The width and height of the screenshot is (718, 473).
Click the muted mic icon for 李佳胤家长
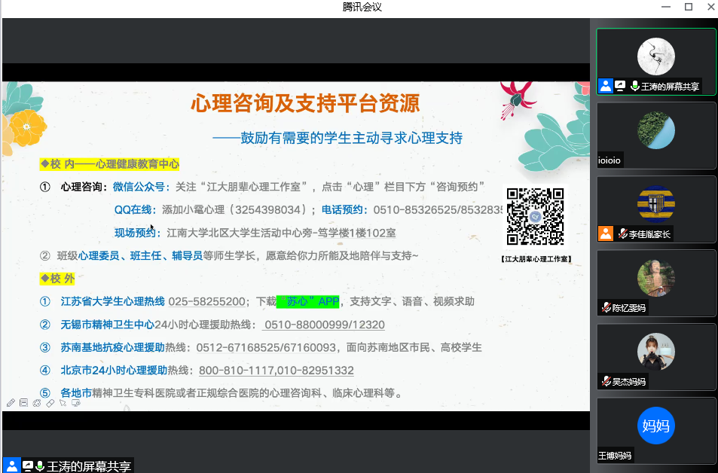[x=623, y=234]
